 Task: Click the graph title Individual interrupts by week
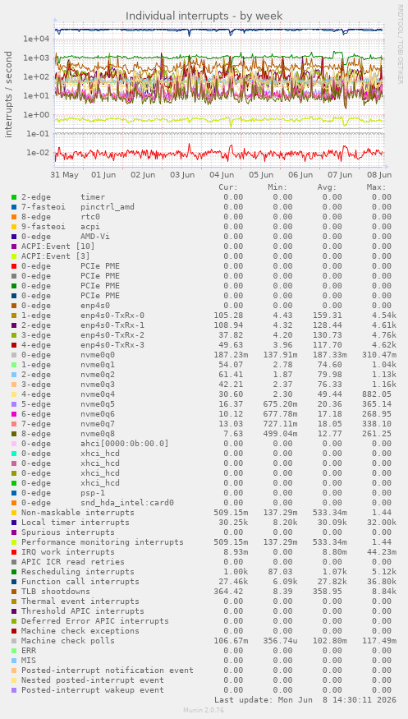click(204, 16)
